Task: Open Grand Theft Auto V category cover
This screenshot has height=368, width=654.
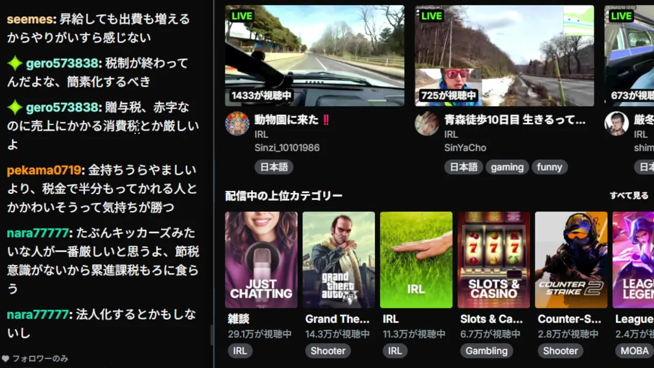Action: (x=339, y=260)
